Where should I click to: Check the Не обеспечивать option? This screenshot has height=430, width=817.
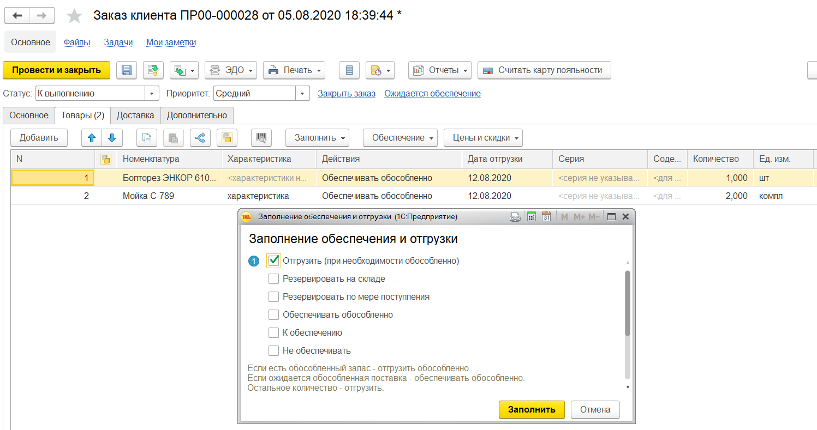pos(273,351)
